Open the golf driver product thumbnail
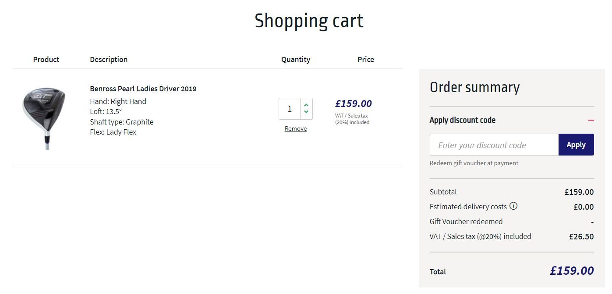 pyautogui.click(x=44, y=118)
